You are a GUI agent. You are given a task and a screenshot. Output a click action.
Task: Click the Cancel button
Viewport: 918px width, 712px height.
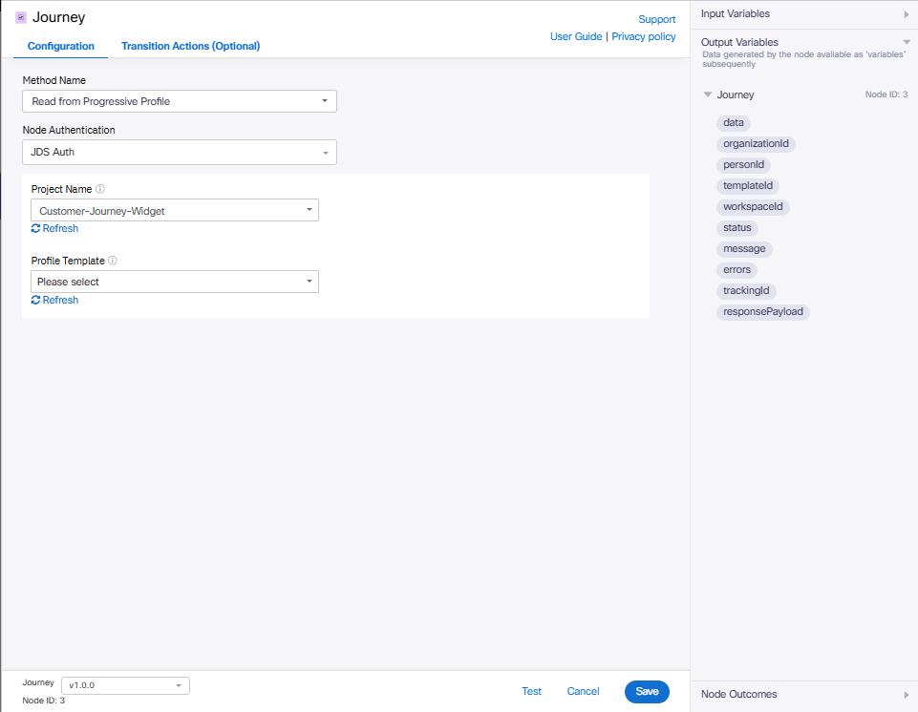[583, 692]
